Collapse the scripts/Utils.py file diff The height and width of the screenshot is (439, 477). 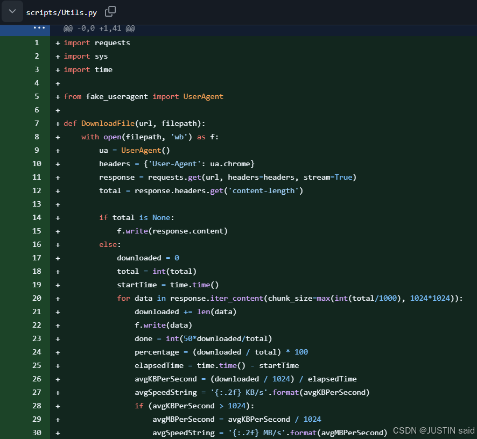click(x=12, y=11)
